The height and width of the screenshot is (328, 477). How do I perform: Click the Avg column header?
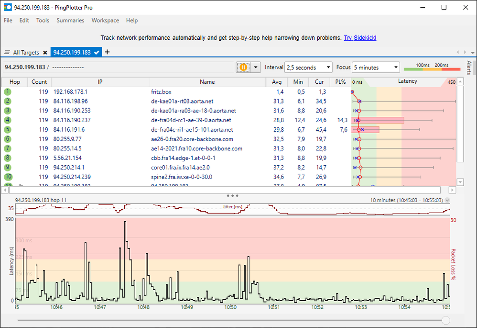(276, 82)
